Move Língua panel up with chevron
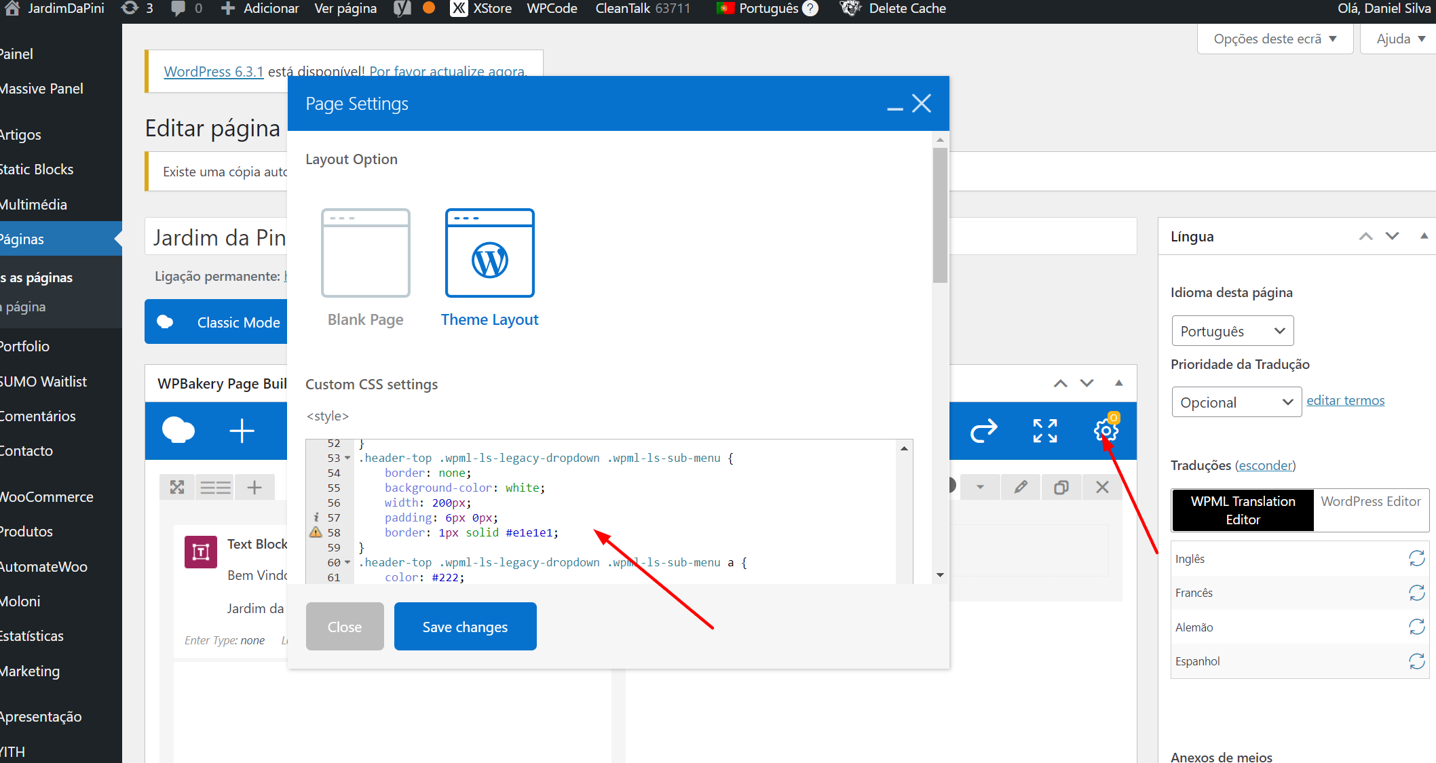 pyautogui.click(x=1366, y=236)
